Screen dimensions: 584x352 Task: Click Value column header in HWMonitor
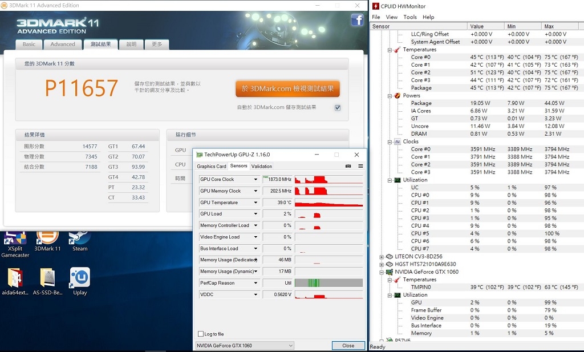486,26
